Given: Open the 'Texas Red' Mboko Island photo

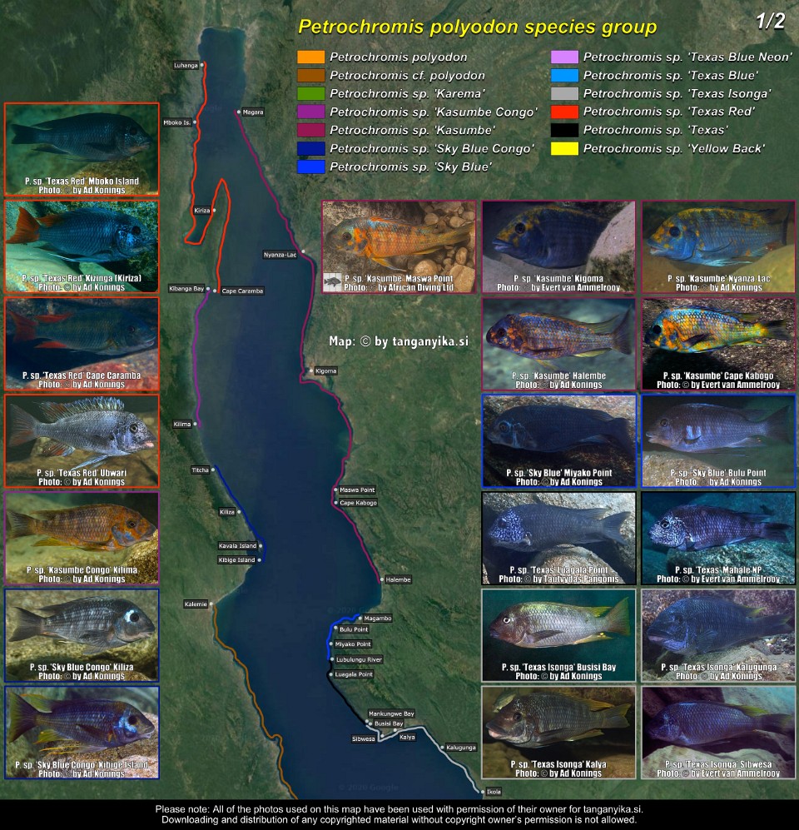Looking at the screenshot, I should click(x=82, y=149).
